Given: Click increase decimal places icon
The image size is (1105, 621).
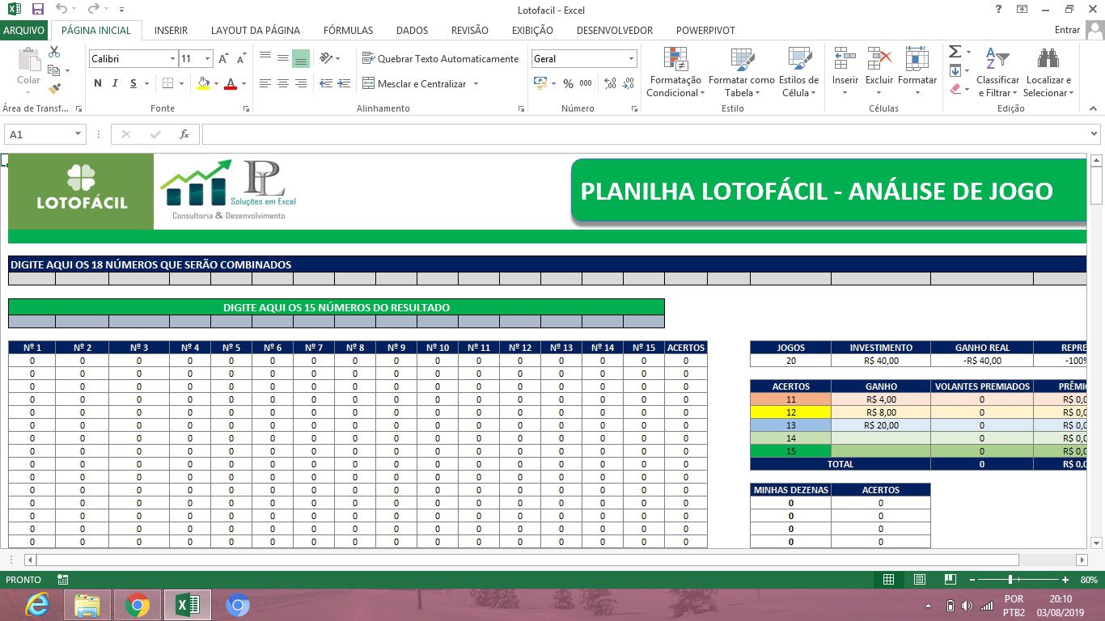Looking at the screenshot, I should coord(610,83).
